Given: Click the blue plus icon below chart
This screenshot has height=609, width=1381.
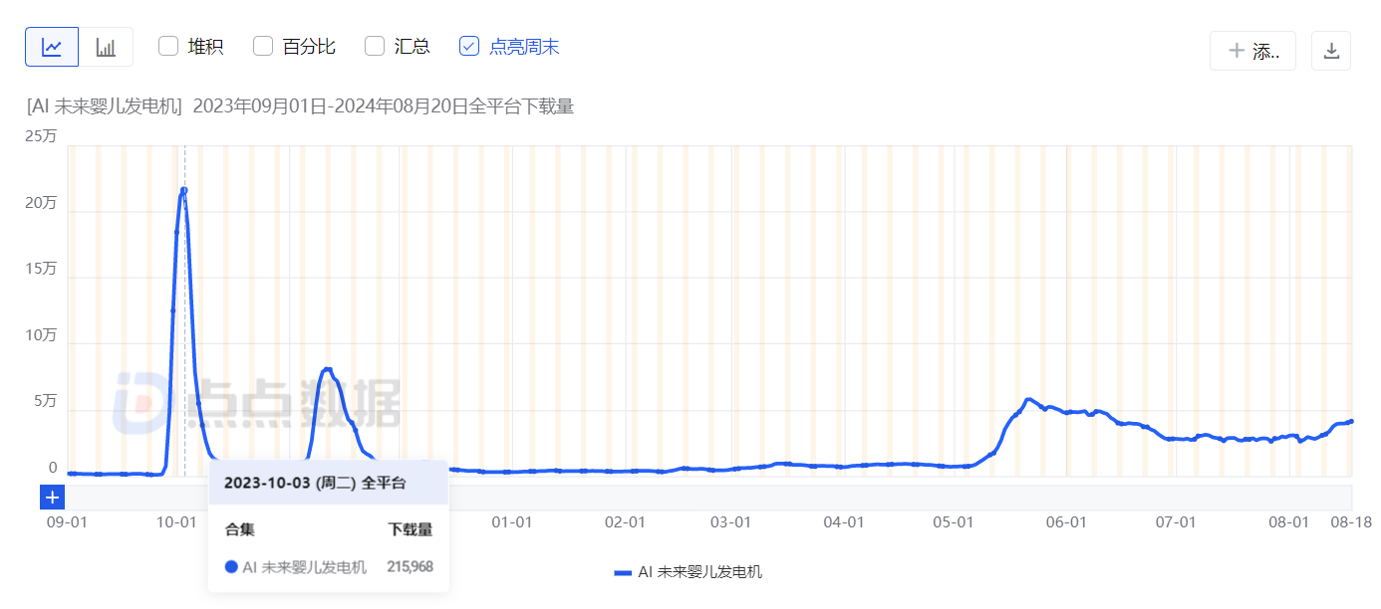Looking at the screenshot, I should pyautogui.click(x=53, y=498).
